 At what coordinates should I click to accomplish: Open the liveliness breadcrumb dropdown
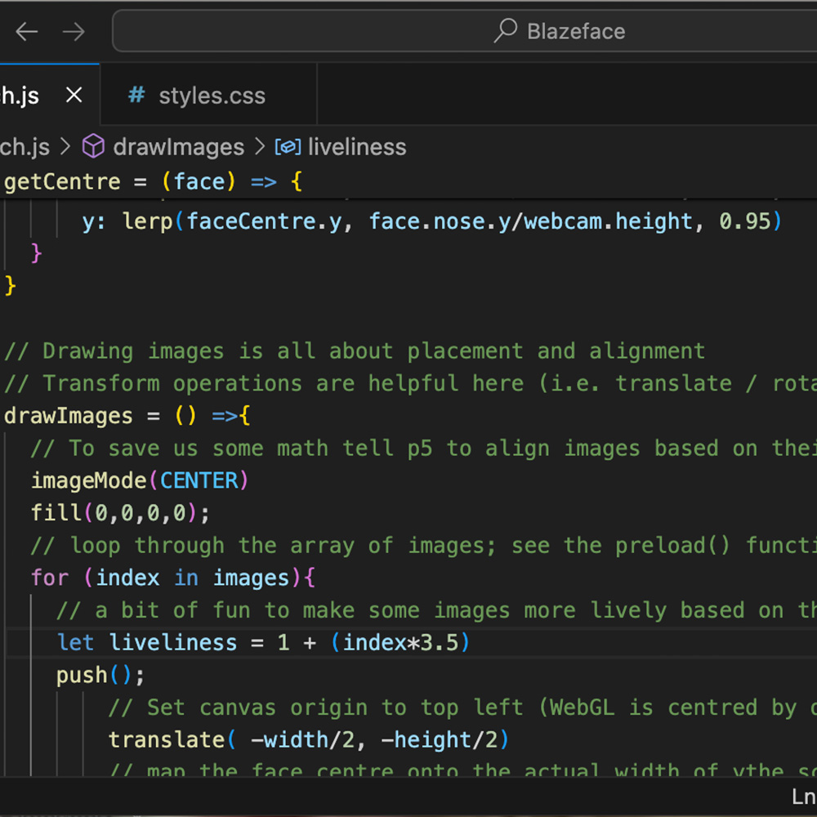357,146
